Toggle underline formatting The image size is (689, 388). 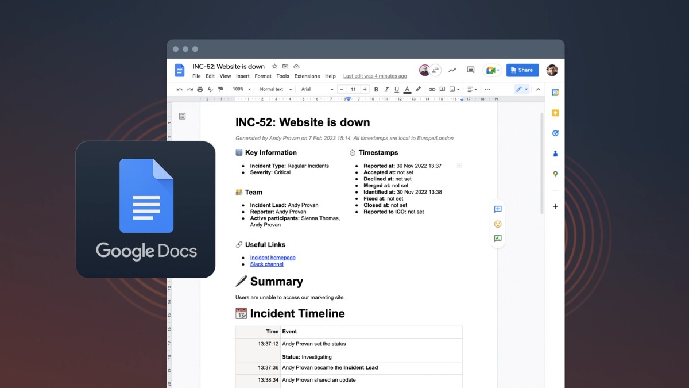tap(396, 89)
